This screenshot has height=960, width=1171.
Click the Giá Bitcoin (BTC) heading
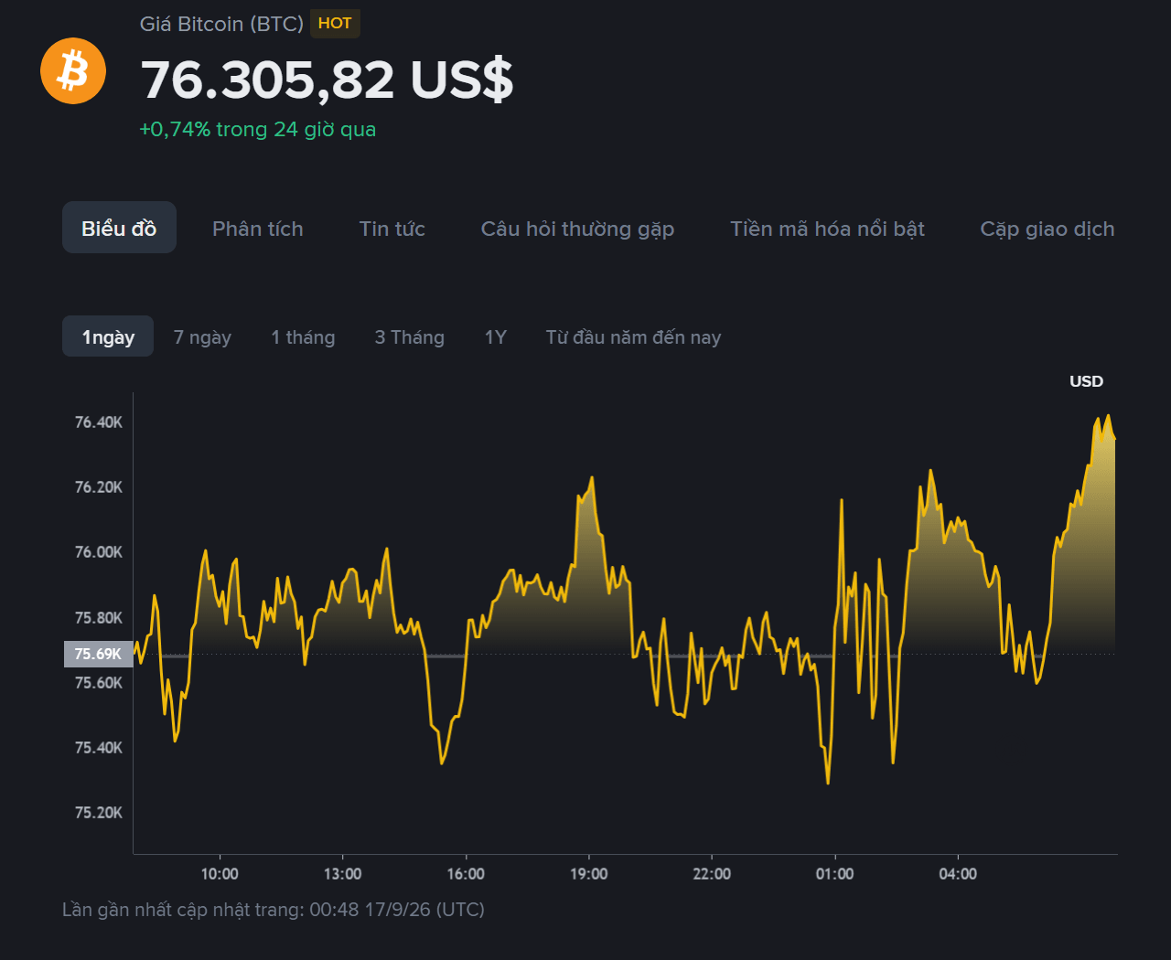pos(221,24)
